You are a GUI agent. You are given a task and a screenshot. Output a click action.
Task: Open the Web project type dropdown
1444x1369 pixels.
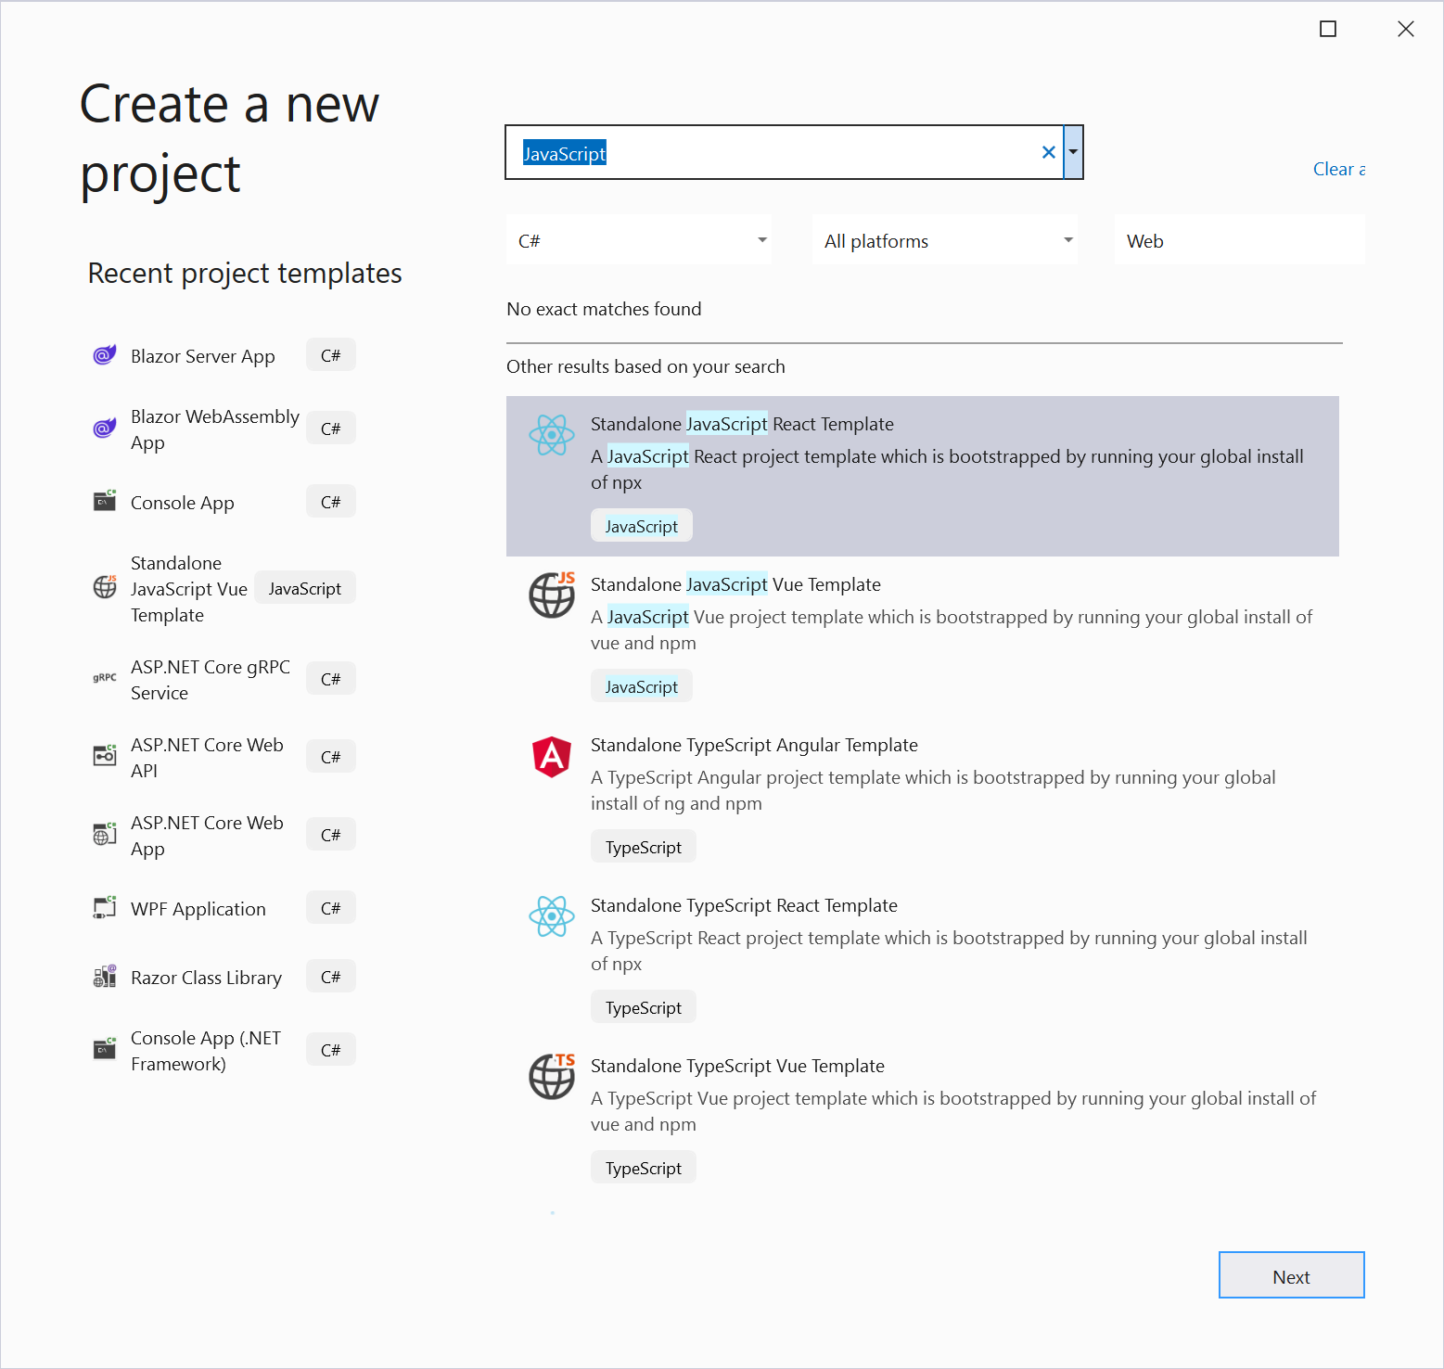[1239, 240]
